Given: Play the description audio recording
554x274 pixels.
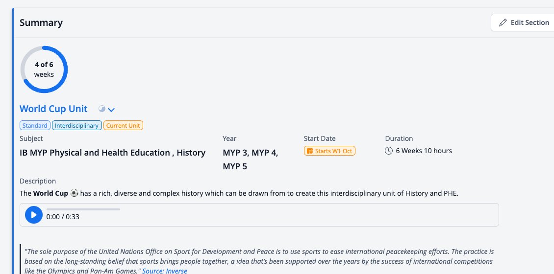Looking at the screenshot, I should pyautogui.click(x=33, y=215).
